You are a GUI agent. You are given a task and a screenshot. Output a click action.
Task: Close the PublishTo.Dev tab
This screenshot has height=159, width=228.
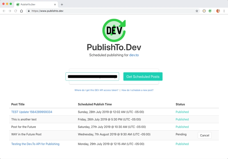(55, 5)
